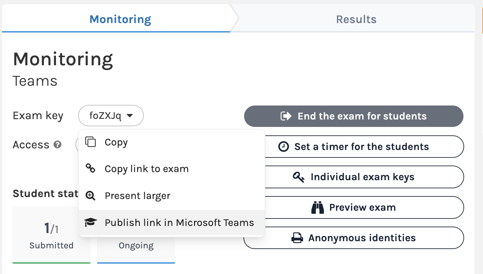Click the Ongoing student status card
Image resolution: width=483 pixels, height=274 pixels.
tap(136, 245)
